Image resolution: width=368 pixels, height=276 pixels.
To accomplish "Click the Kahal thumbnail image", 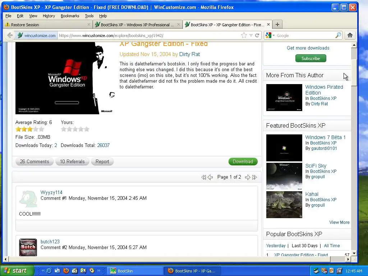I will pyautogui.click(x=284, y=204).
